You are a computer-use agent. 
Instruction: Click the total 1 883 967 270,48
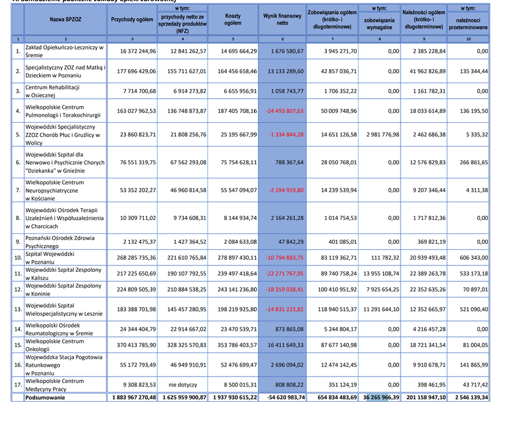tap(134, 398)
